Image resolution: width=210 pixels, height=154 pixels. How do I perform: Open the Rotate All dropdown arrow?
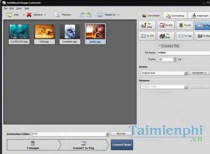click(118, 15)
